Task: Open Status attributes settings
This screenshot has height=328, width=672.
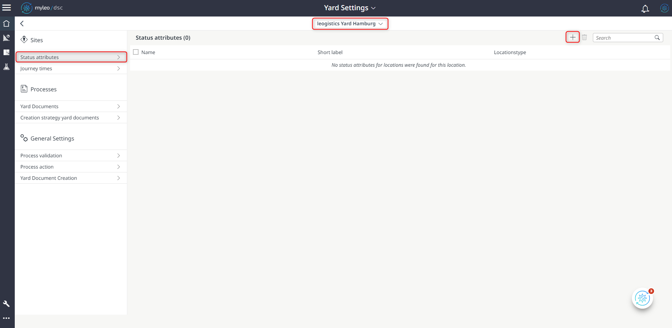Action: 71,57
